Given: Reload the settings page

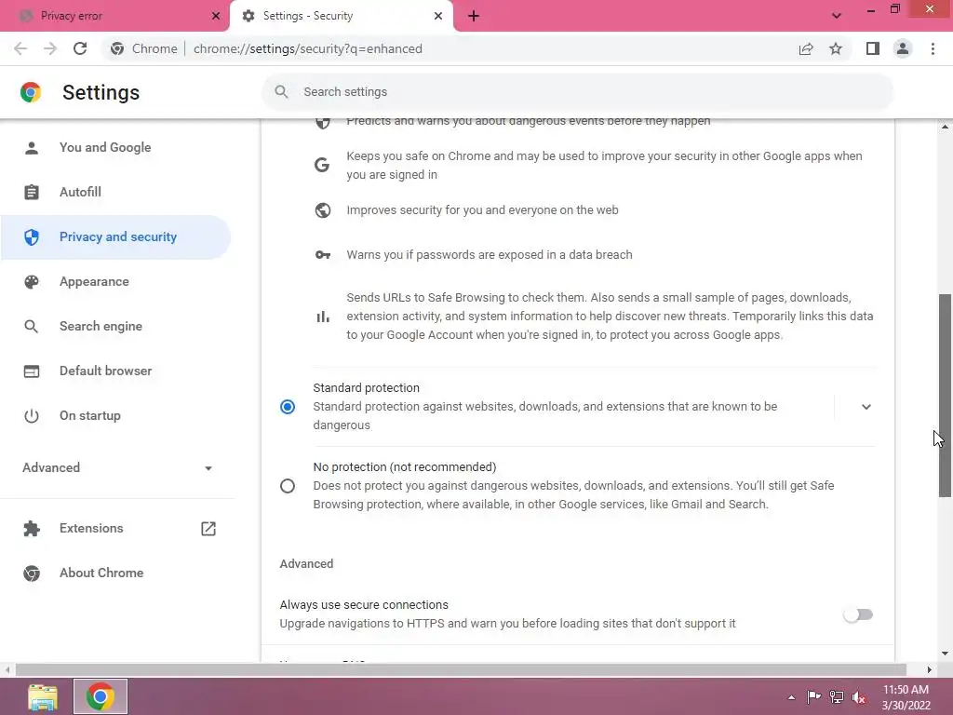Looking at the screenshot, I should tap(80, 48).
